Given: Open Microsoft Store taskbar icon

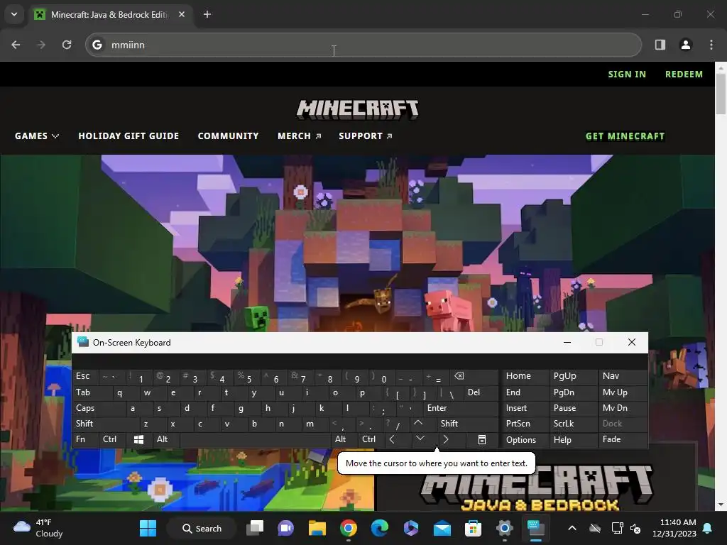Looking at the screenshot, I should click(473, 528).
